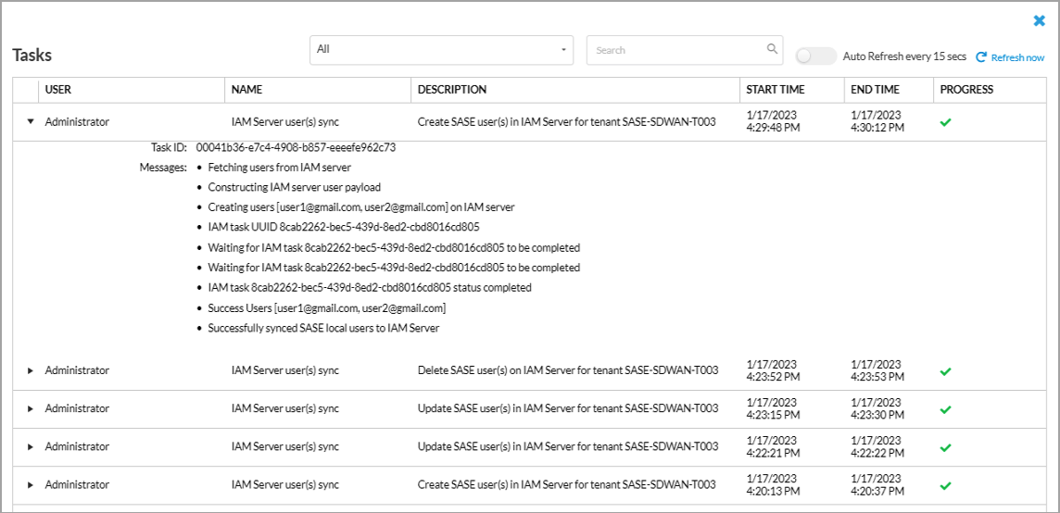Sort by the NAME column header

247,90
